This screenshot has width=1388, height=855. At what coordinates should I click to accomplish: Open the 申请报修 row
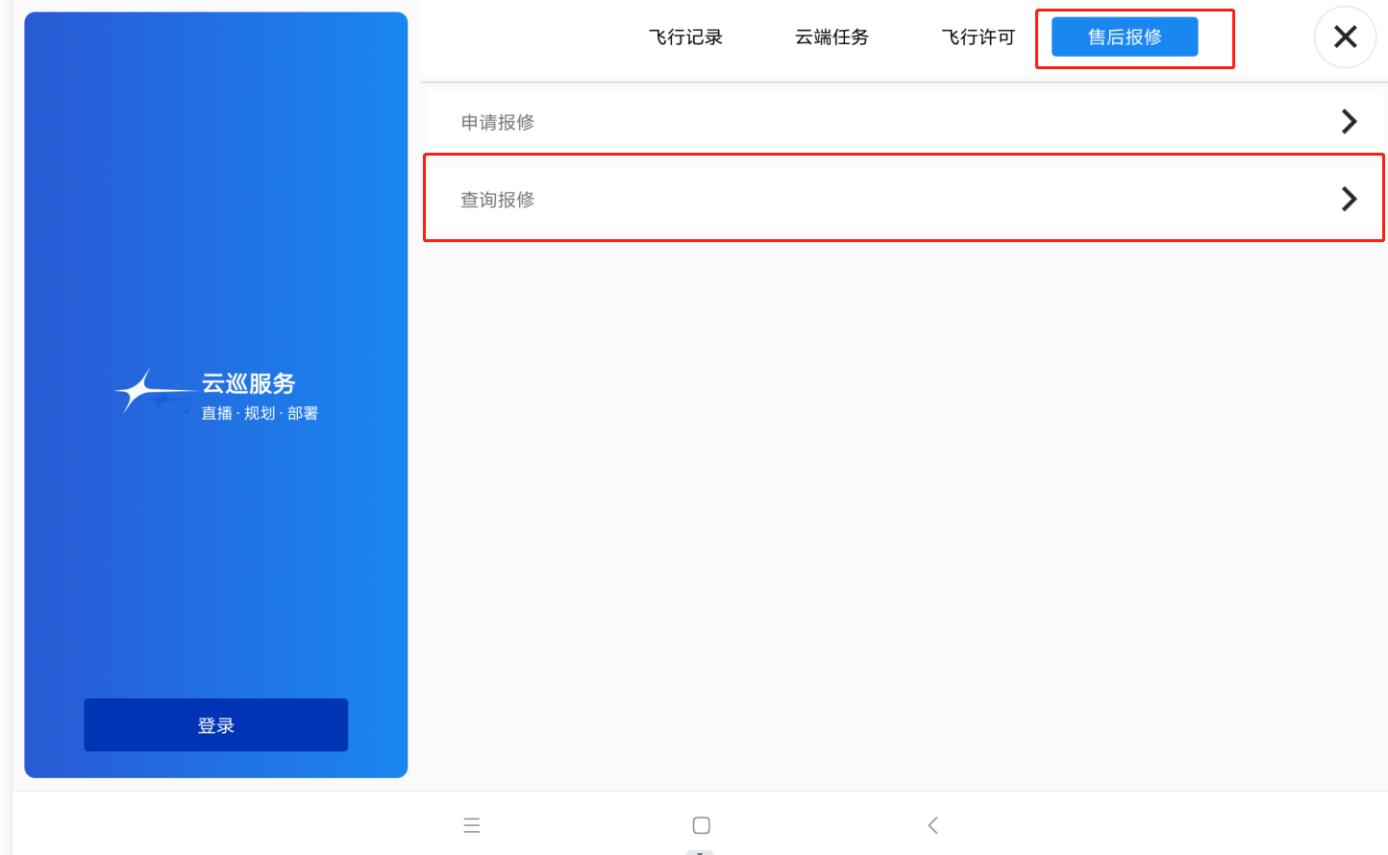pos(904,122)
